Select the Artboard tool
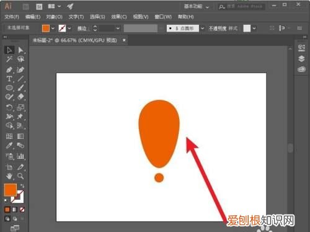The width and height of the screenshot is (310, 232). (x=9, y=167)
